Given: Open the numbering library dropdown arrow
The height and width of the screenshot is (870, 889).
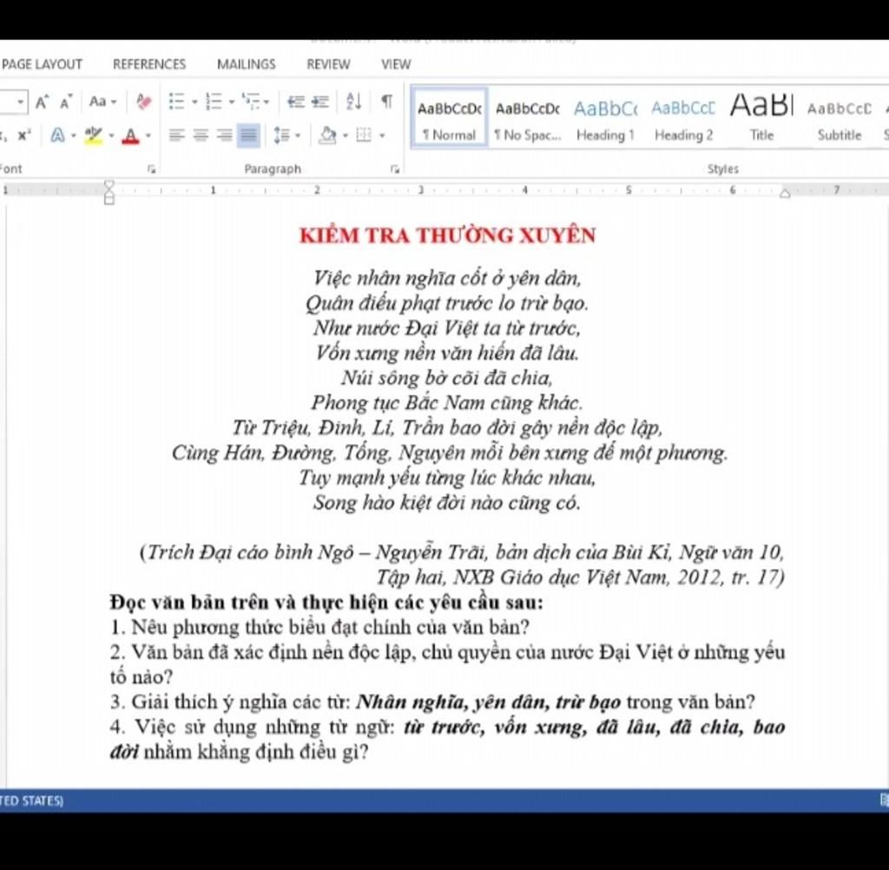Looking at the screenshot, I should click(x=231, y=102).
